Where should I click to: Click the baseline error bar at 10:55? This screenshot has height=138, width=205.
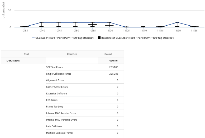point(92,25)
